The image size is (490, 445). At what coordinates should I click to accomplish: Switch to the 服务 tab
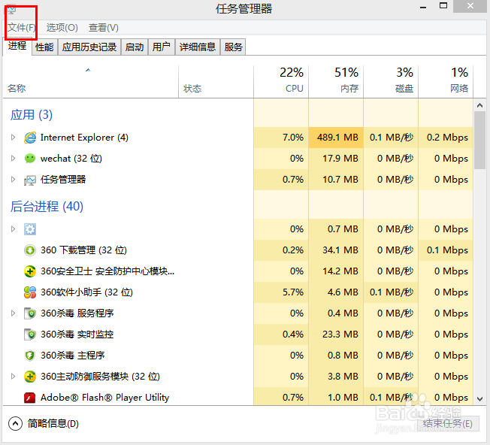tap(233, 47)
